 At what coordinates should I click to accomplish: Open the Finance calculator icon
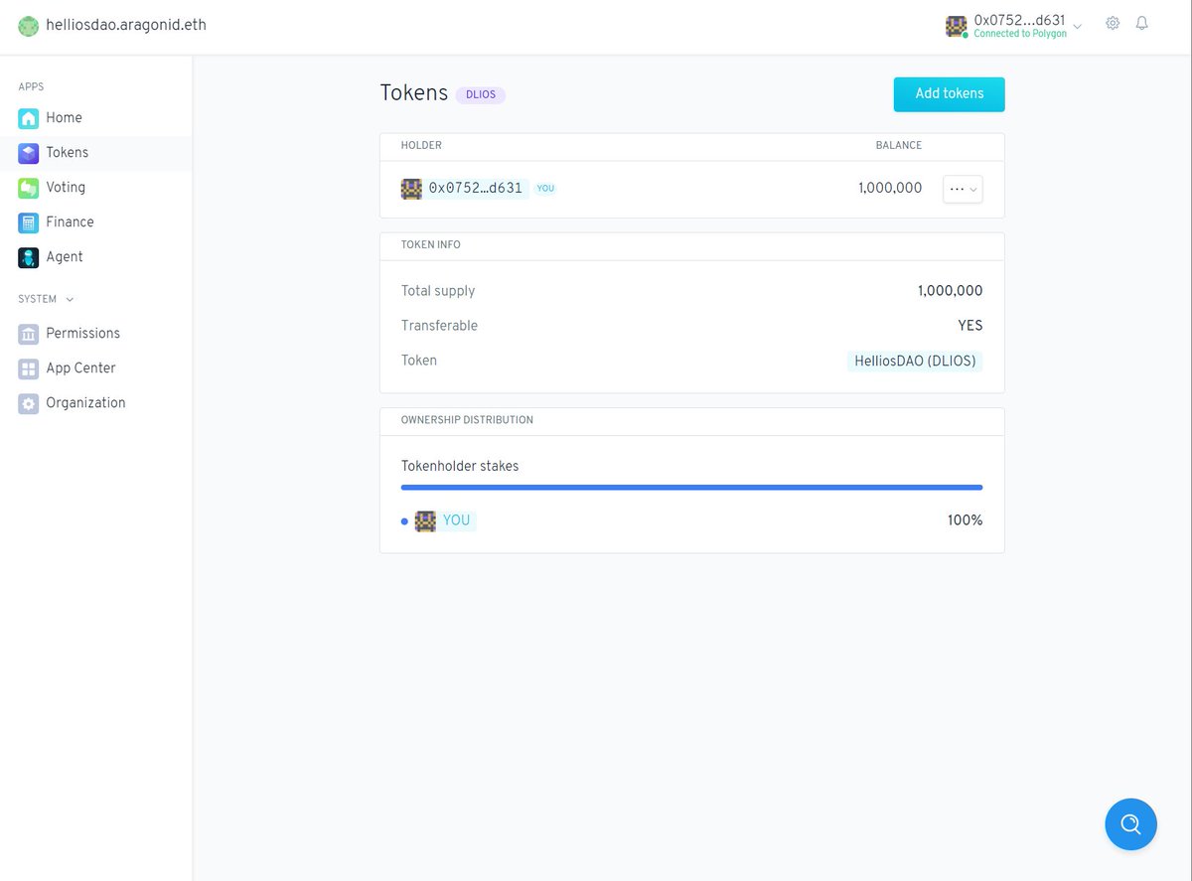point(28,222)
